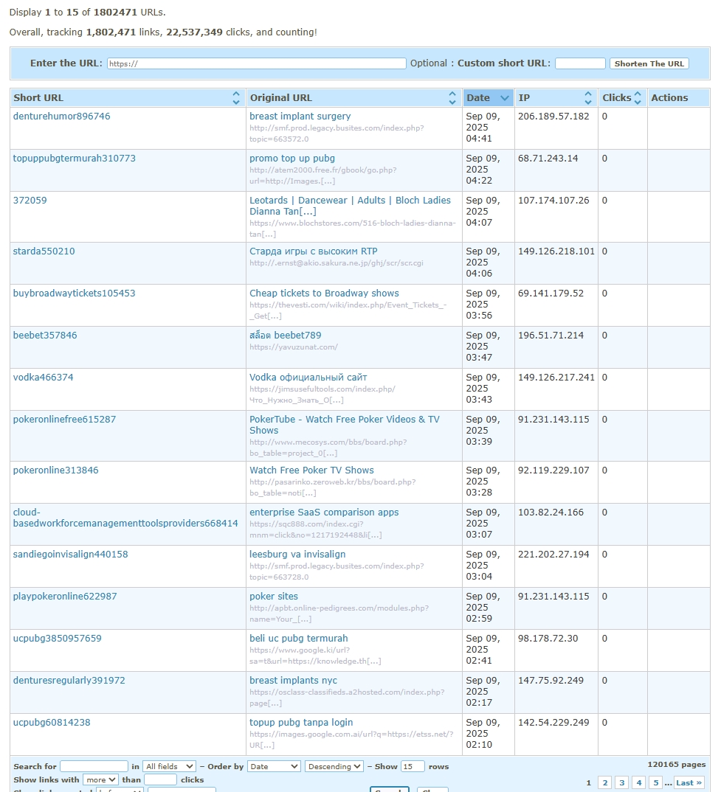Select the IP address 69.141.179.52
This screenshot has height=792, width=721.
pos(551,293)
